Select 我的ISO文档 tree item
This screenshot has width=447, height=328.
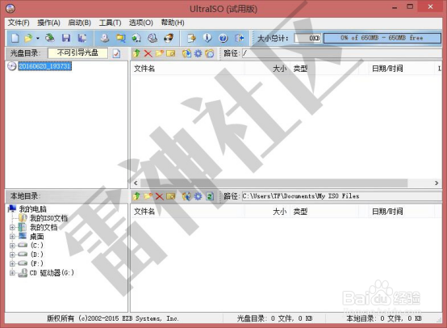(x=48, y=218)
